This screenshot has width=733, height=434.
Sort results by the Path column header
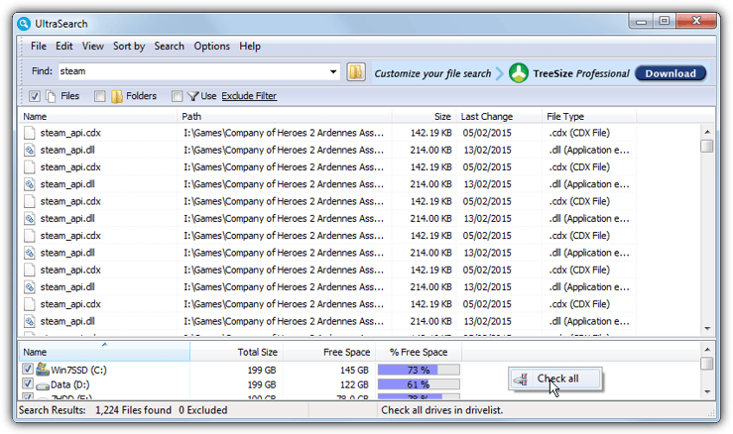(285, 116)
